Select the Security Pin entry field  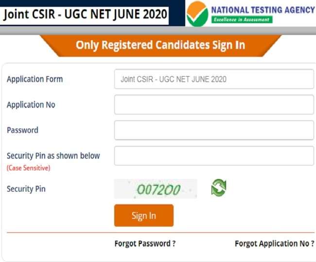214,156
